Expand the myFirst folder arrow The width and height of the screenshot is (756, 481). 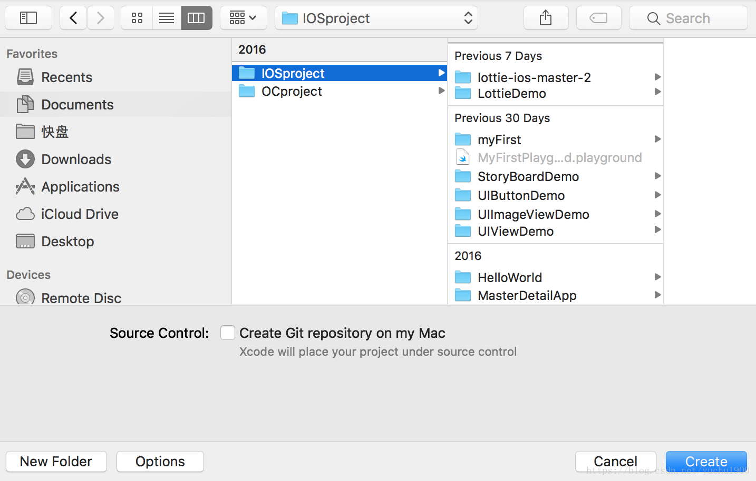[657, 139]
